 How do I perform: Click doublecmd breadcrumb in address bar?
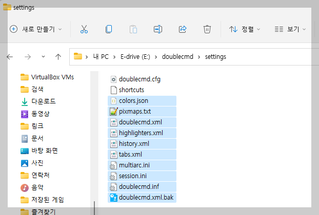pyautogui.click(x=177, y=57)
